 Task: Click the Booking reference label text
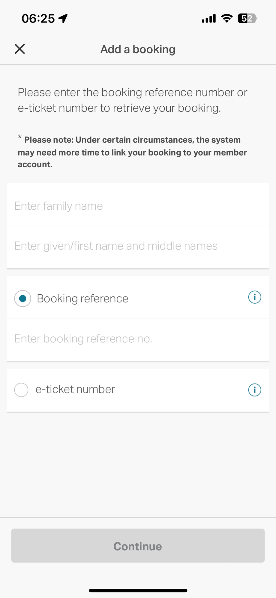coord(82,299)
